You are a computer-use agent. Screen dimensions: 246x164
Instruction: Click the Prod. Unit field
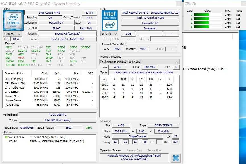click(x=86, y=28)
